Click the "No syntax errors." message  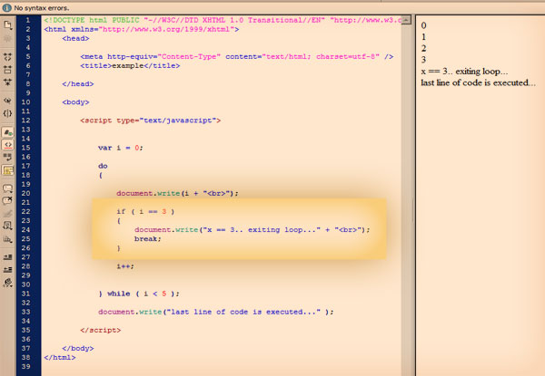(x=42, y=7)
